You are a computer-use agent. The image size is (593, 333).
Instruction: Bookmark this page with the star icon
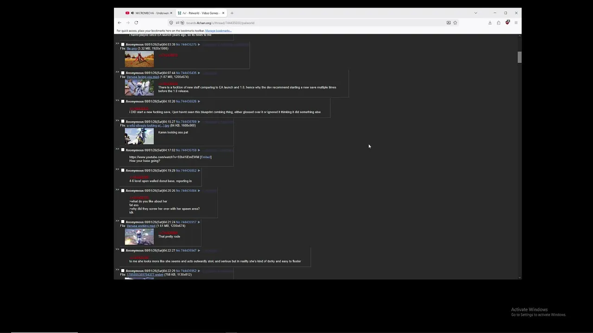point(455,23)
